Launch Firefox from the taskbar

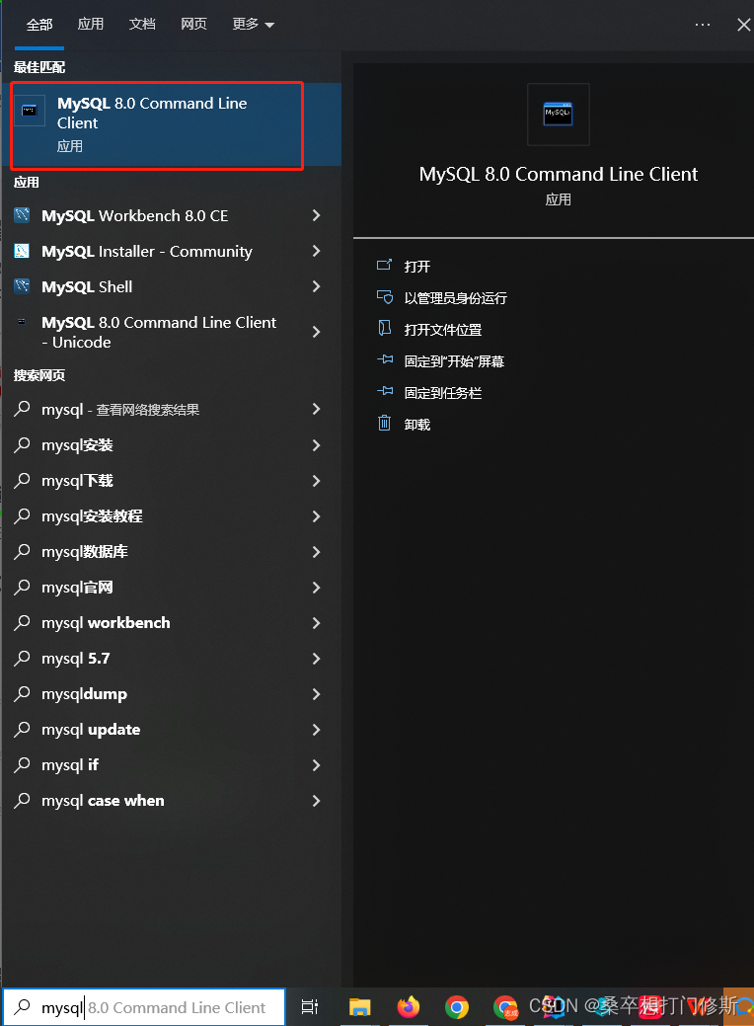click(409, 1006)
